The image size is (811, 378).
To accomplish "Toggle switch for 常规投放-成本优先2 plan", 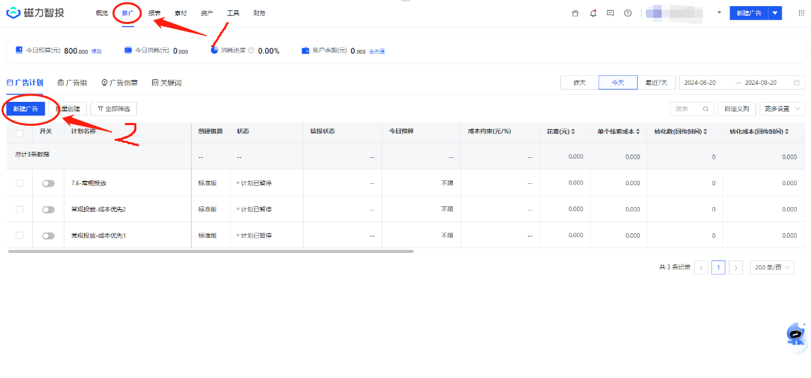I will [49, 210].
